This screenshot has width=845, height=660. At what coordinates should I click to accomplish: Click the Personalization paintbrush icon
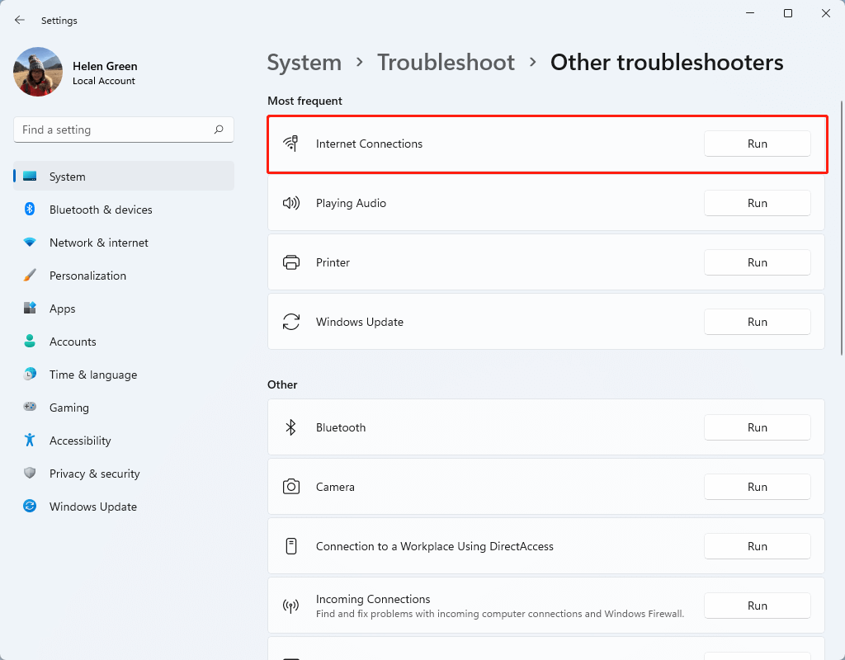click(x=30, y=276)
